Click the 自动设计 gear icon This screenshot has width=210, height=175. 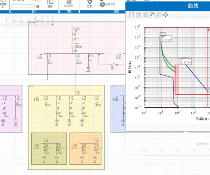coord(69,3)
